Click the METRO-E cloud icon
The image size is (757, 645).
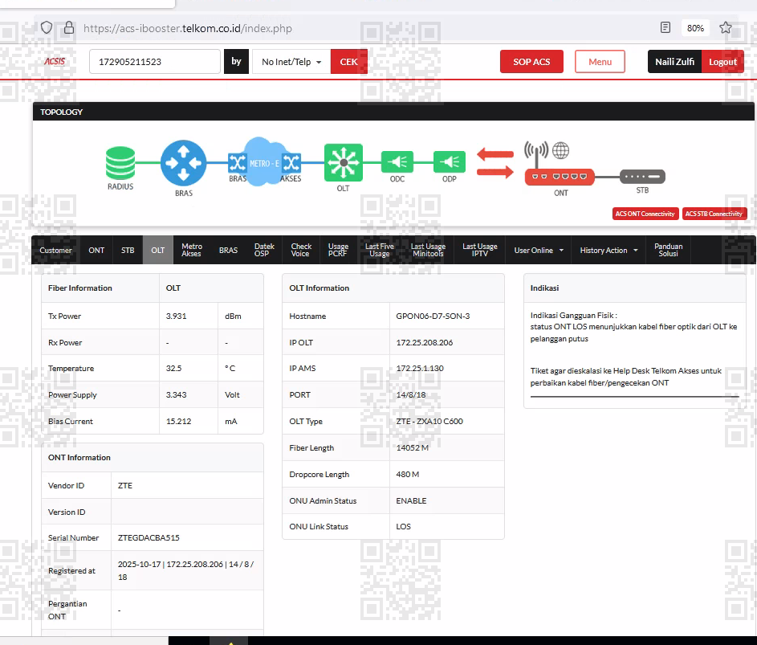point(264,162)
